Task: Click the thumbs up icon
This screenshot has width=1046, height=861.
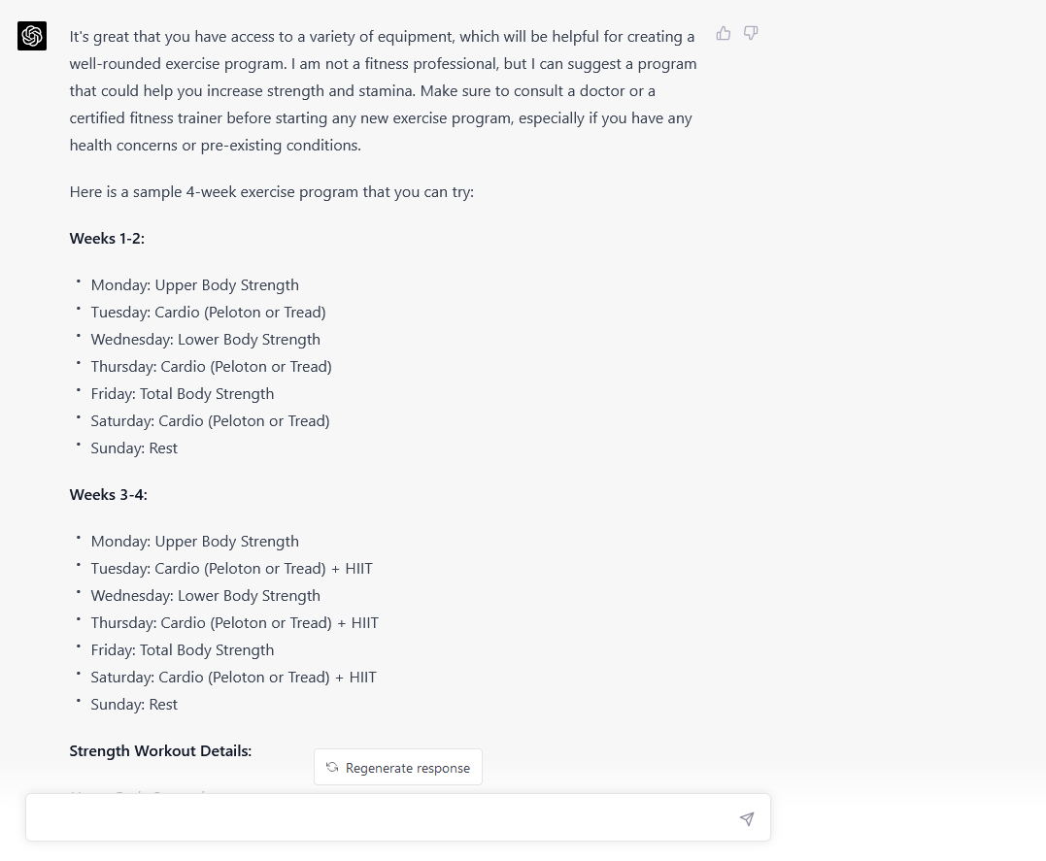Action: pyautogui.click(x=724, y=34)
